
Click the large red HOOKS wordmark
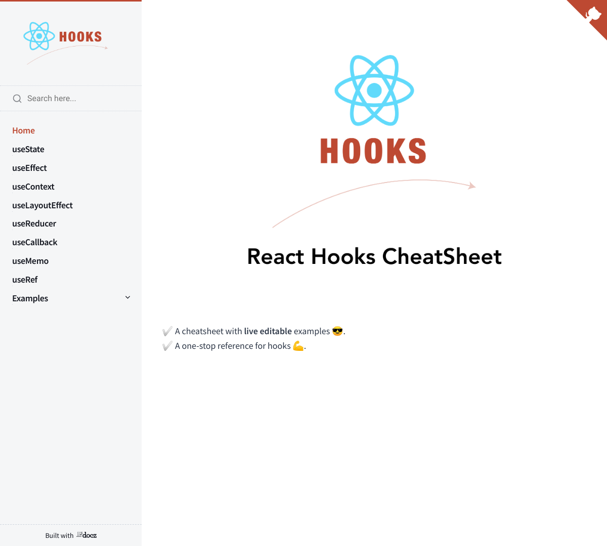click(x=373, y=151)
